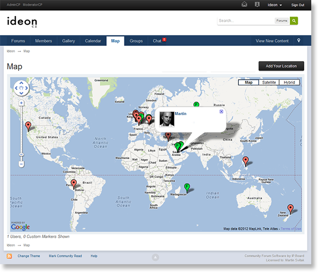
Task: Pan the map down with arrow
Action: [21, 93]
